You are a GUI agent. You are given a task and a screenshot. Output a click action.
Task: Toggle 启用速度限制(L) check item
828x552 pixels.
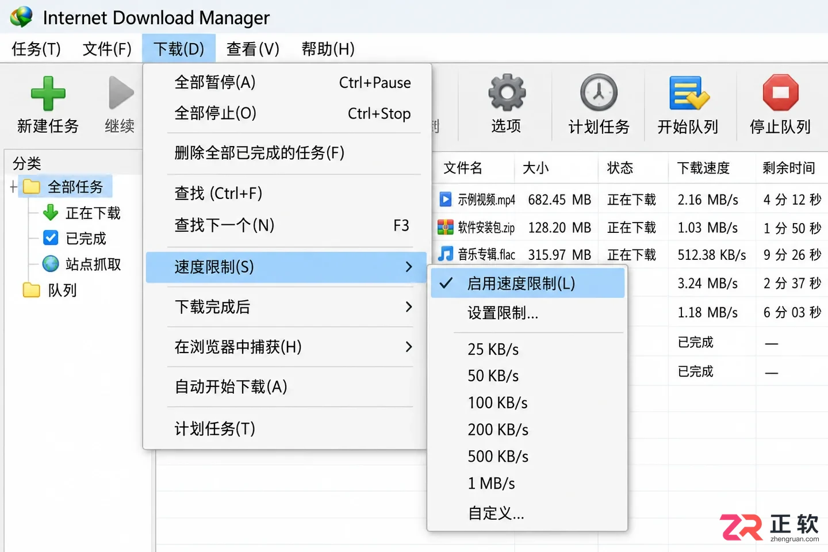click(527, 283)
